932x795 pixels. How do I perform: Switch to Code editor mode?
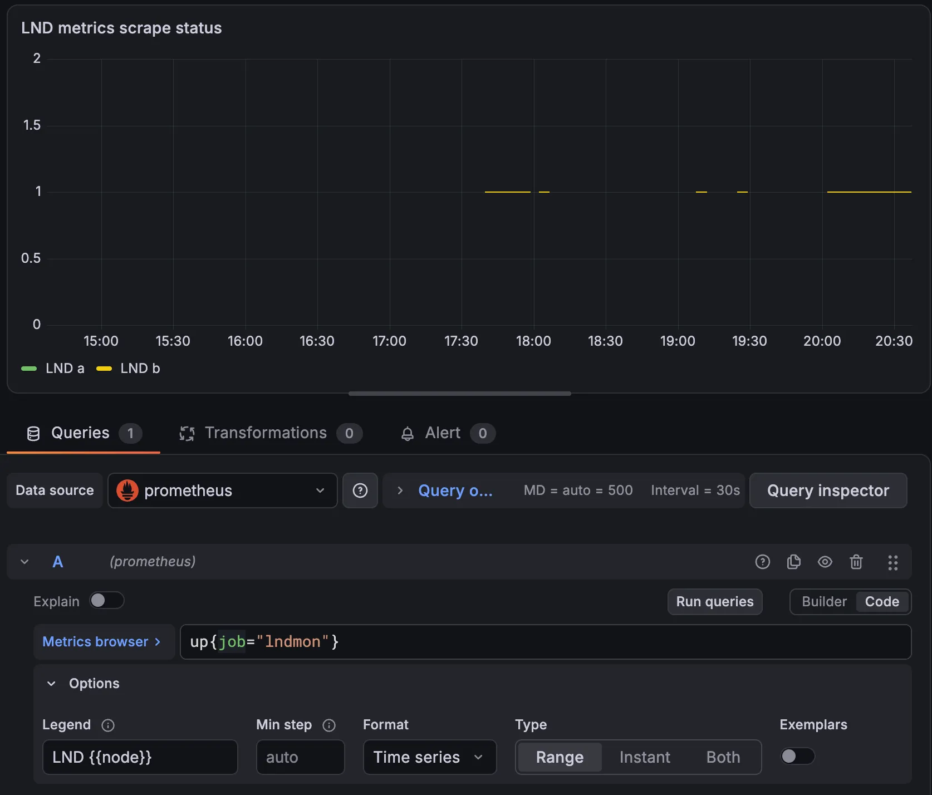point(882,602)
